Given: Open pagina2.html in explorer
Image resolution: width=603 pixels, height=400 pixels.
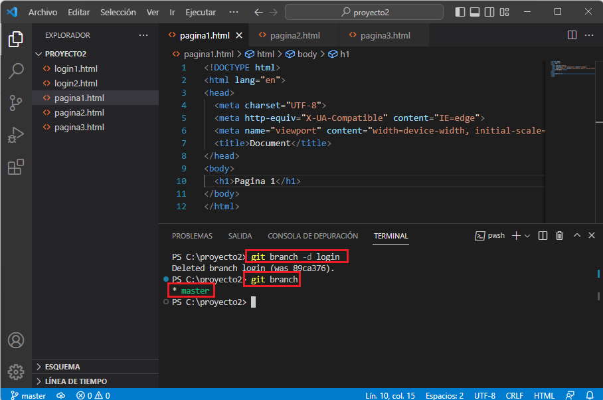Looking at the screenshot, I should tap(96, 113).
